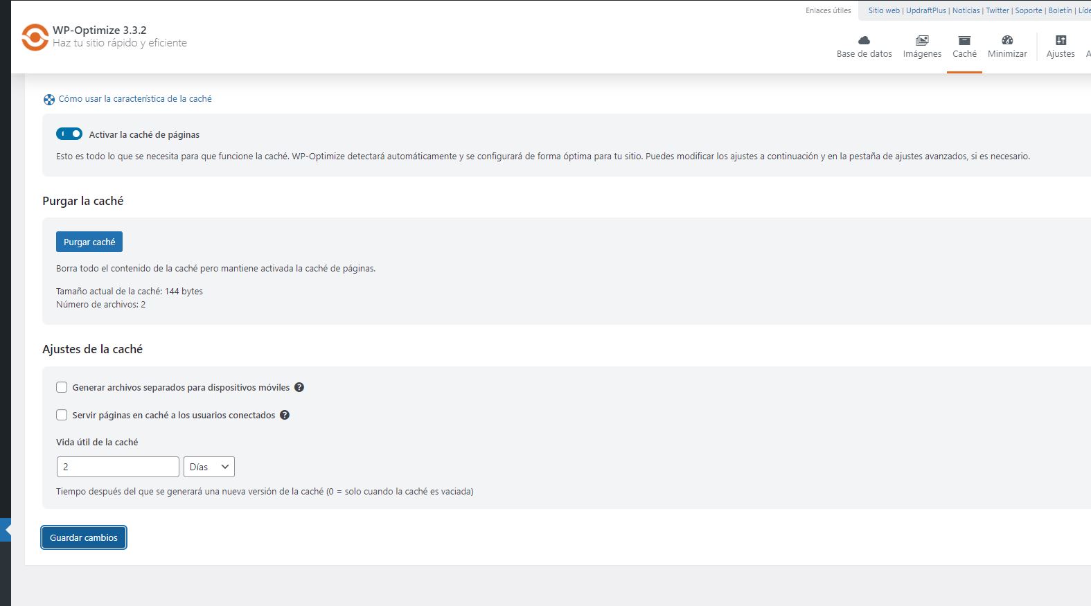The image size is (1091, 606).
Task: Check Servir páginas en caché a usuarios conectados
Action: 62,416
